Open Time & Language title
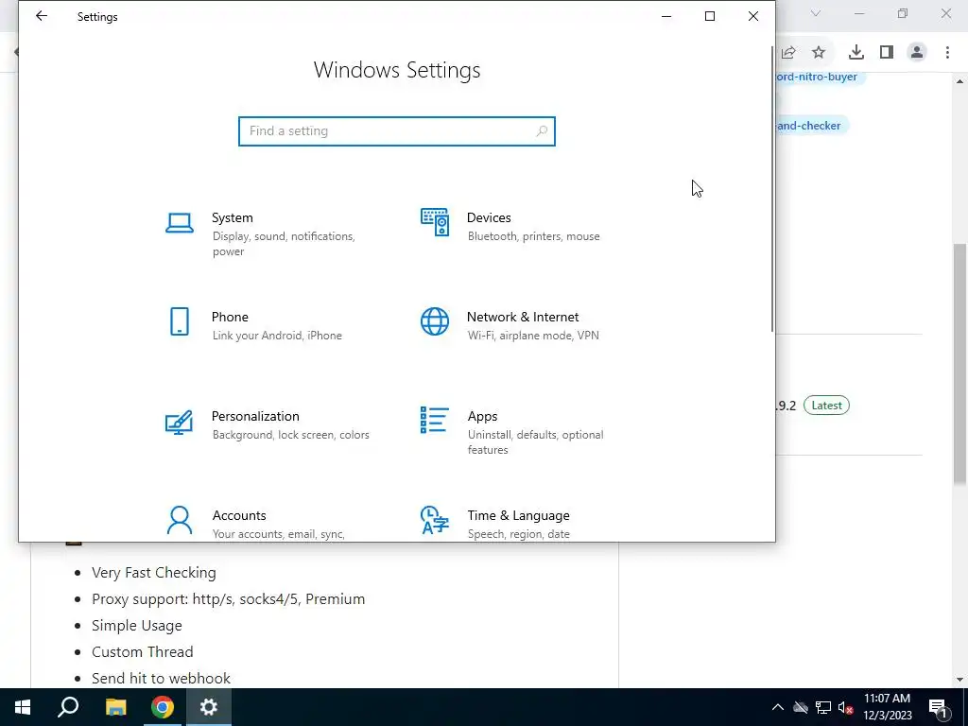 518,515
